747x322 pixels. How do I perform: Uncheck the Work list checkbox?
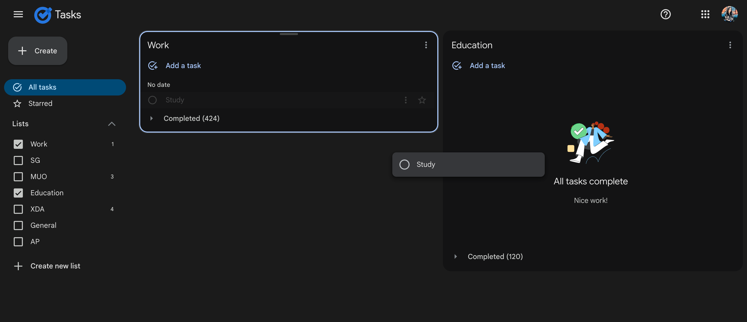18,144
